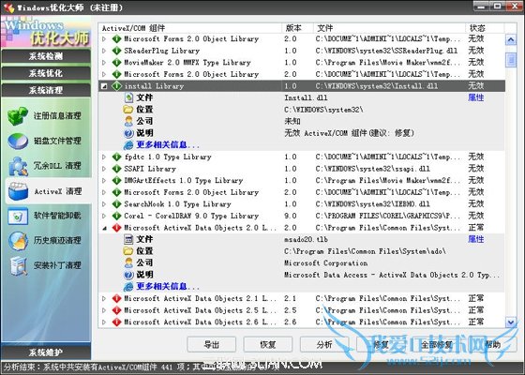
Task: Open the 系统优化 section
Action: click(46, 73)
